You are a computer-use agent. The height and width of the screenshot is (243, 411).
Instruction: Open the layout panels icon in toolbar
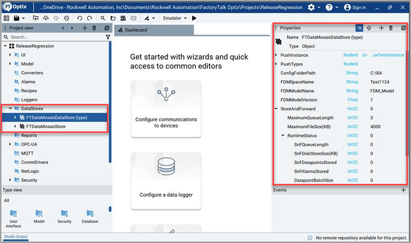point(6,18)
